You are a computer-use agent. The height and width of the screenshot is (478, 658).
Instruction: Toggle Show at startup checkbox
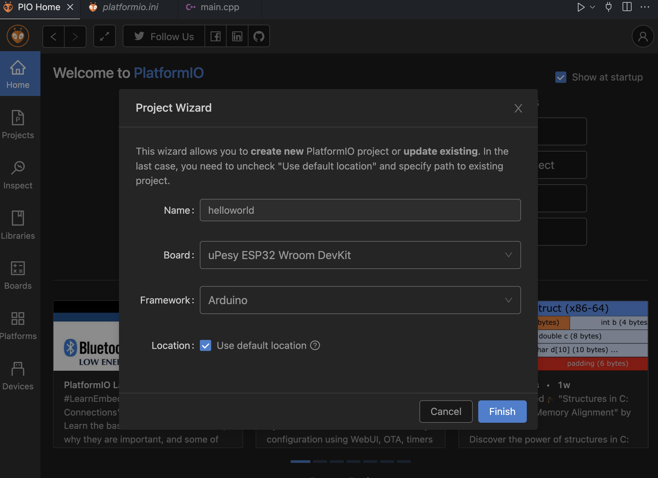tap(561, 77)
